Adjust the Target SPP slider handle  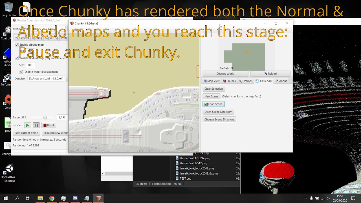[45, 117]
